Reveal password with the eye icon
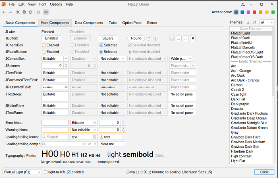Screen dimensions: 278x178 tap(66, 87)
